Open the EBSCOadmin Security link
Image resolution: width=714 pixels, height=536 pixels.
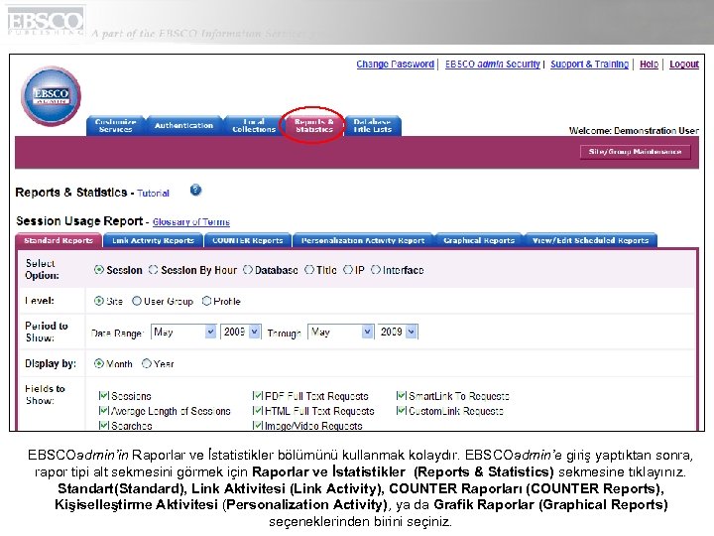493,65
